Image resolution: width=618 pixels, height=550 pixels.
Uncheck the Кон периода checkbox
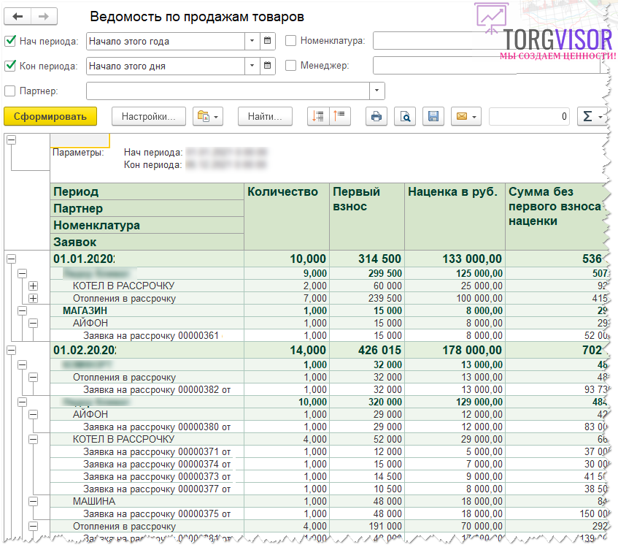[x=10, y=66]
